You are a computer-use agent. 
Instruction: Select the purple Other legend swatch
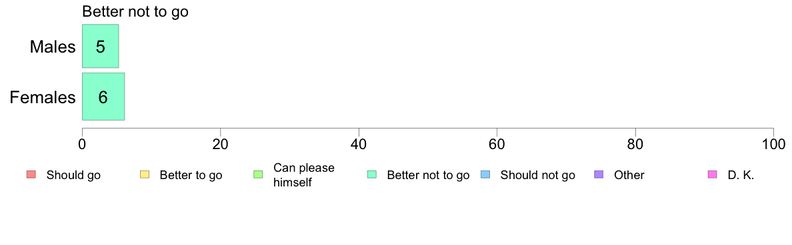click(599, 175)
